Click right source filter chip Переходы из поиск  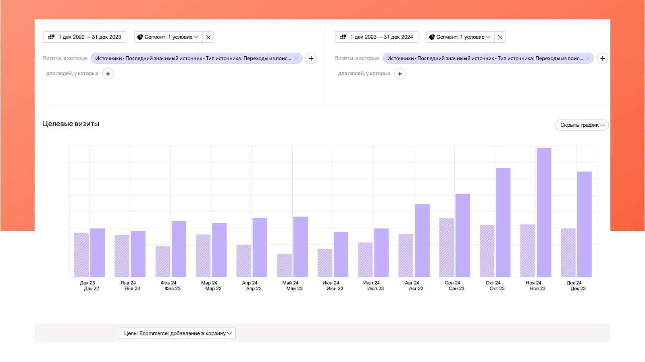pyautogui.click(x=485, y=58)
